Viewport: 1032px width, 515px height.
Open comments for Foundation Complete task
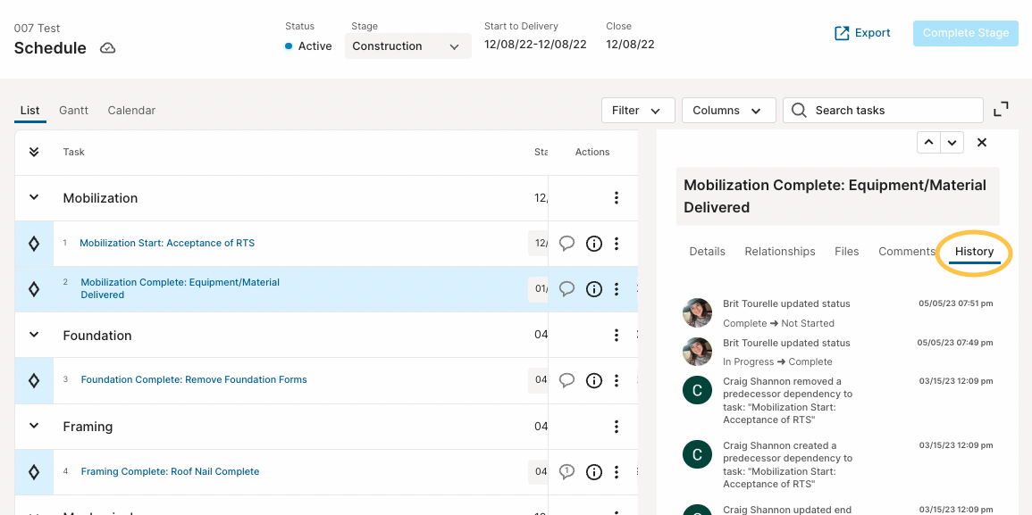(566, 380)
